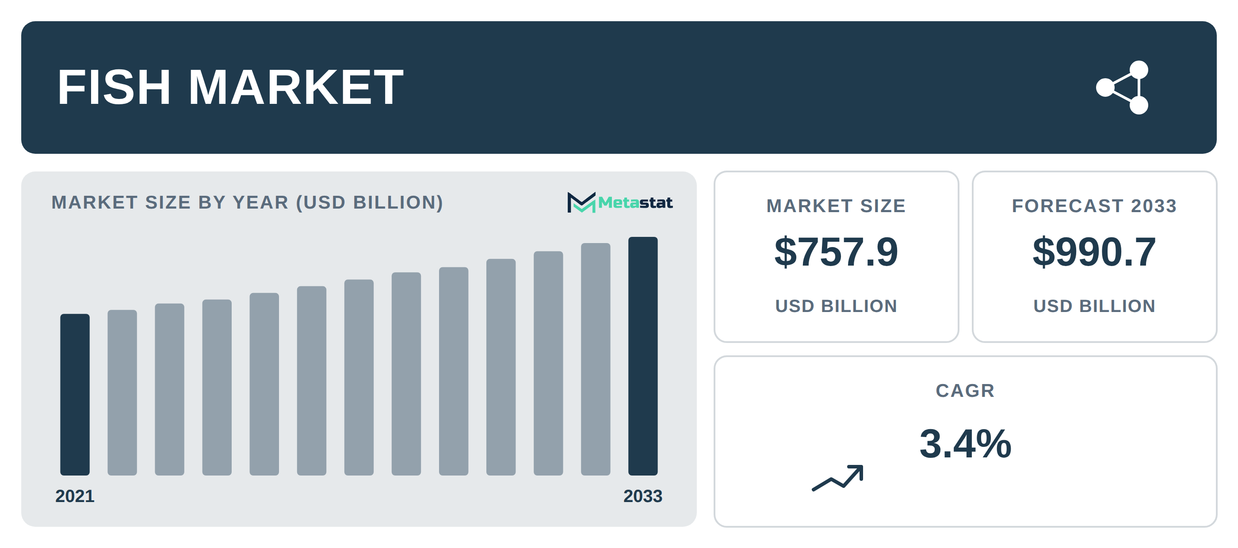Select the dark 2021 bar
Viewport: 1238px width, 548px height.
pyautogui.click(x=75, y=394)
